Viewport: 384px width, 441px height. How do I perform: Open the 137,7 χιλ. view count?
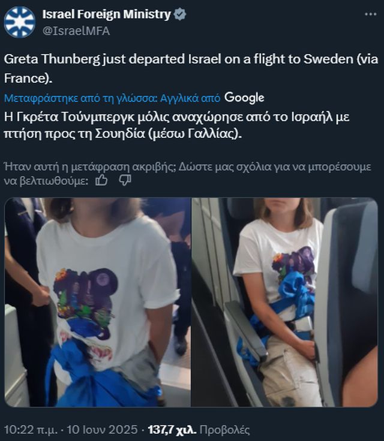point(172,430)
